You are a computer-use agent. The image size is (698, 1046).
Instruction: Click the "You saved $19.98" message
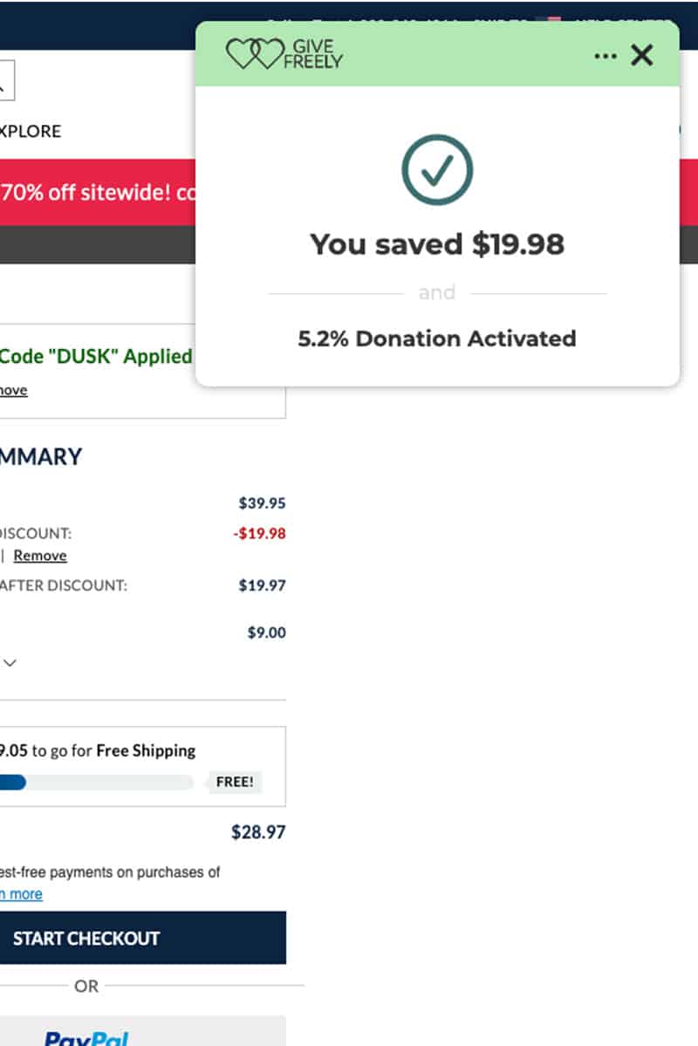(x=436, y=244)
